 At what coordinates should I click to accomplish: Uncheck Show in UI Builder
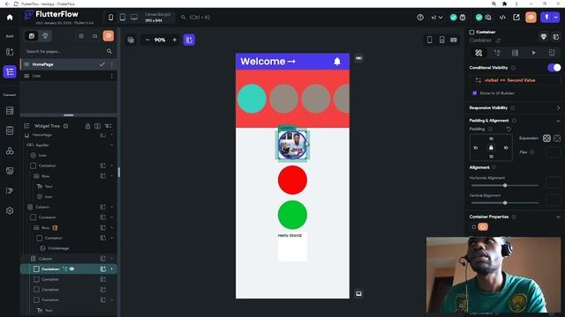(x=475, y=93)
